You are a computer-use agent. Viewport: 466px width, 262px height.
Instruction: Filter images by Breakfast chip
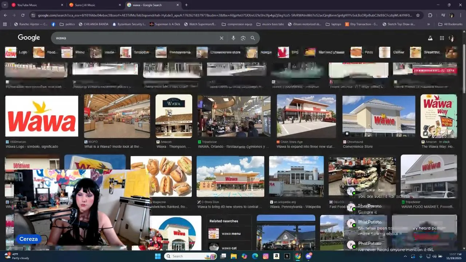click(425, 52)
